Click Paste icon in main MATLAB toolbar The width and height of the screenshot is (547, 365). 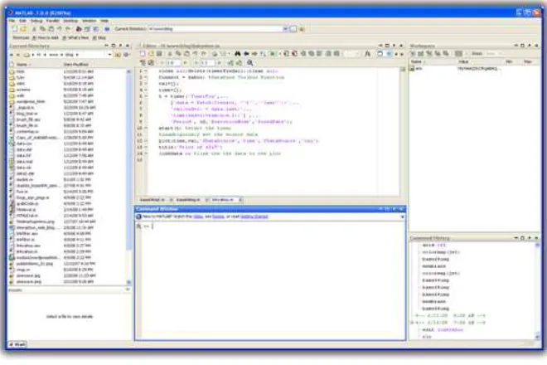point(51,29)
